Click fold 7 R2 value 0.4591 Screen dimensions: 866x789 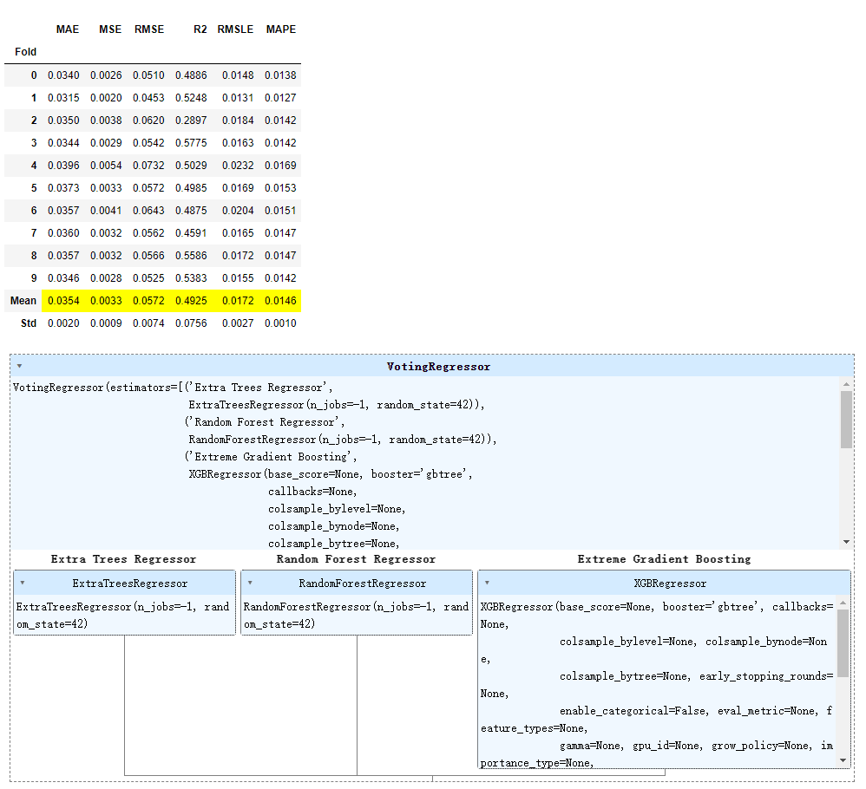click(191, 233)
